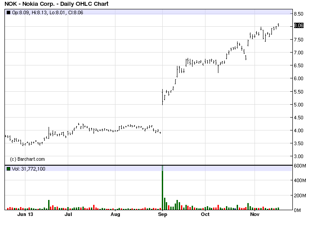Click the 'Aug' date axis label
The height and width of the screenshot is (228, 312).
coord(115,215)
